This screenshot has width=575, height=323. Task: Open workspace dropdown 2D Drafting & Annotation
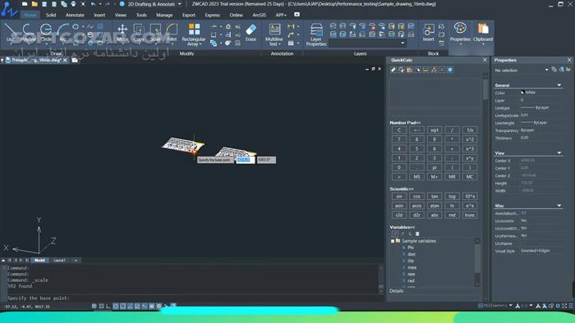click(154, 4)
